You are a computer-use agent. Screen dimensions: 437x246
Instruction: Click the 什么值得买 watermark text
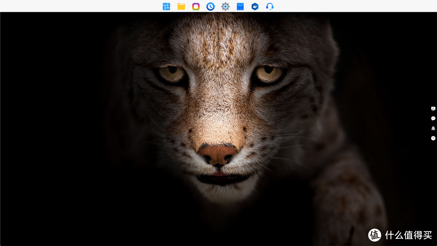(408, 235)
